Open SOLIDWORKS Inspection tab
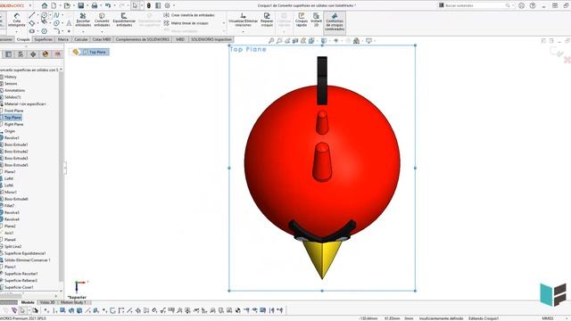Image resolution: width=571 pixels, height=321 pixels. click(x=211, y=39)
